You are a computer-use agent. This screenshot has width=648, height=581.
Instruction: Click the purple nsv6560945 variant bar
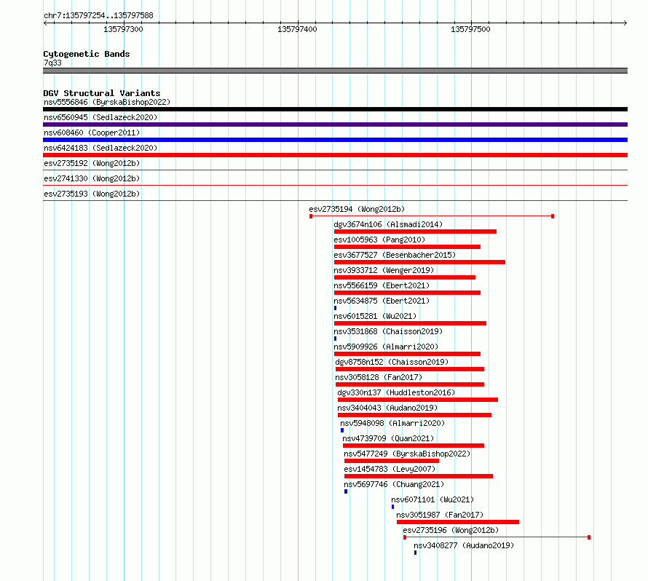tap(335, 125)
